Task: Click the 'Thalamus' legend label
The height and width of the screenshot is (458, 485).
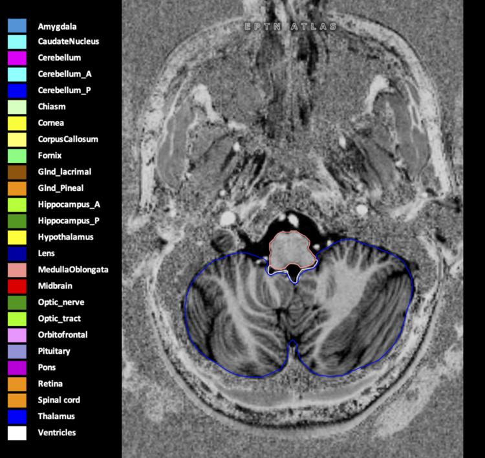Action: (56, 416)
